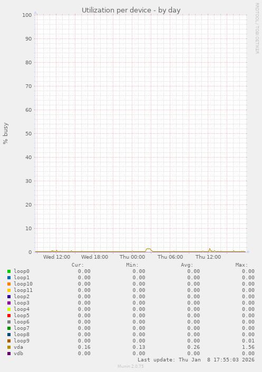Image resolution: width=262 pixels, height=372 pixels.
Task: Select the loop5 legend label
Action: tap(22, 316)
